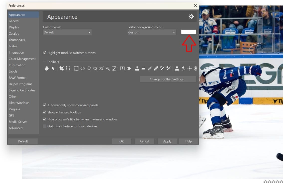Select the Hand tool in Toolbars
The image size is (305, 183).
click(47, 68)
